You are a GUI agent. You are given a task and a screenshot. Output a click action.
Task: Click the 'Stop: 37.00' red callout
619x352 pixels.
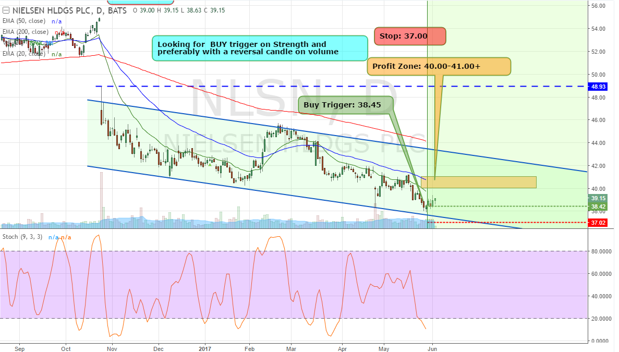(409, 36)
